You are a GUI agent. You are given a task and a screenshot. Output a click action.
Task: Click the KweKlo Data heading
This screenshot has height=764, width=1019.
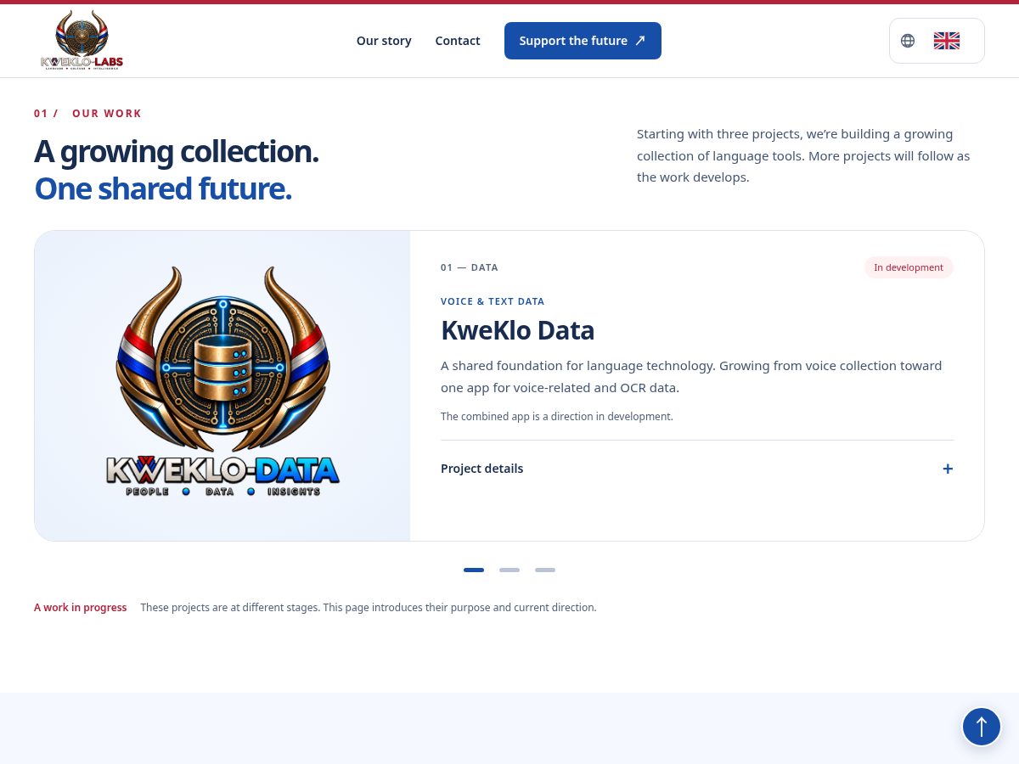tap(517, 329)
